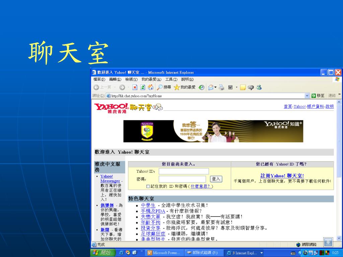The image size is (343, 257).
Task: Open the 俱樂部 sidebar link
Action: pyautogui.click(x=107, y=205)
